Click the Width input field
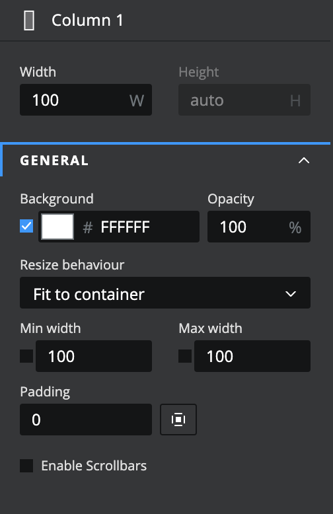 86,100
